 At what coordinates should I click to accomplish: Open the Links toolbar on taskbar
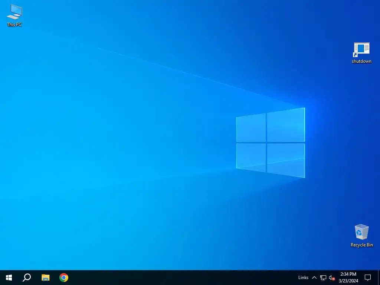tap(303, 278)
